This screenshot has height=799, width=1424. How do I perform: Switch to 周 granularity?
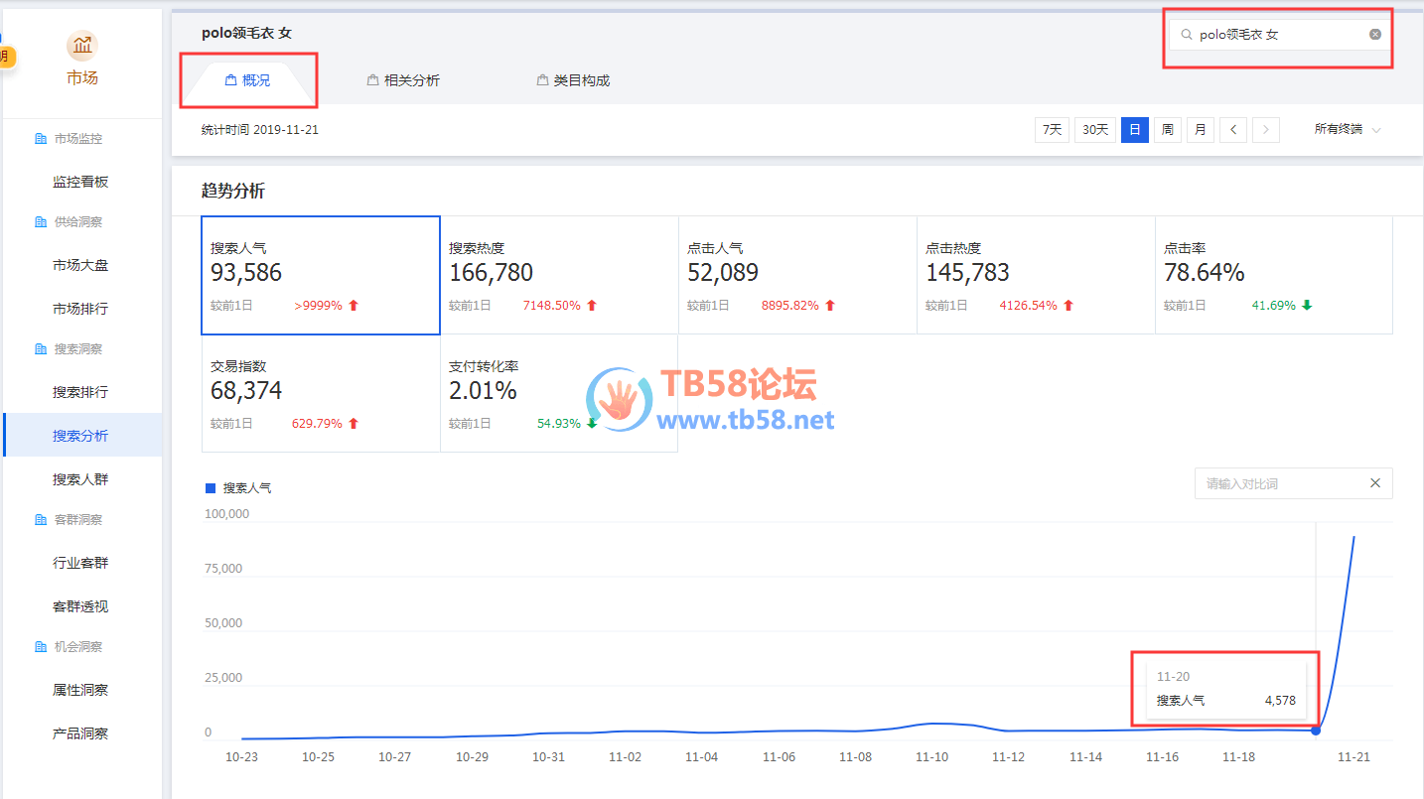pyautogui.click(x=1168, y=130)
